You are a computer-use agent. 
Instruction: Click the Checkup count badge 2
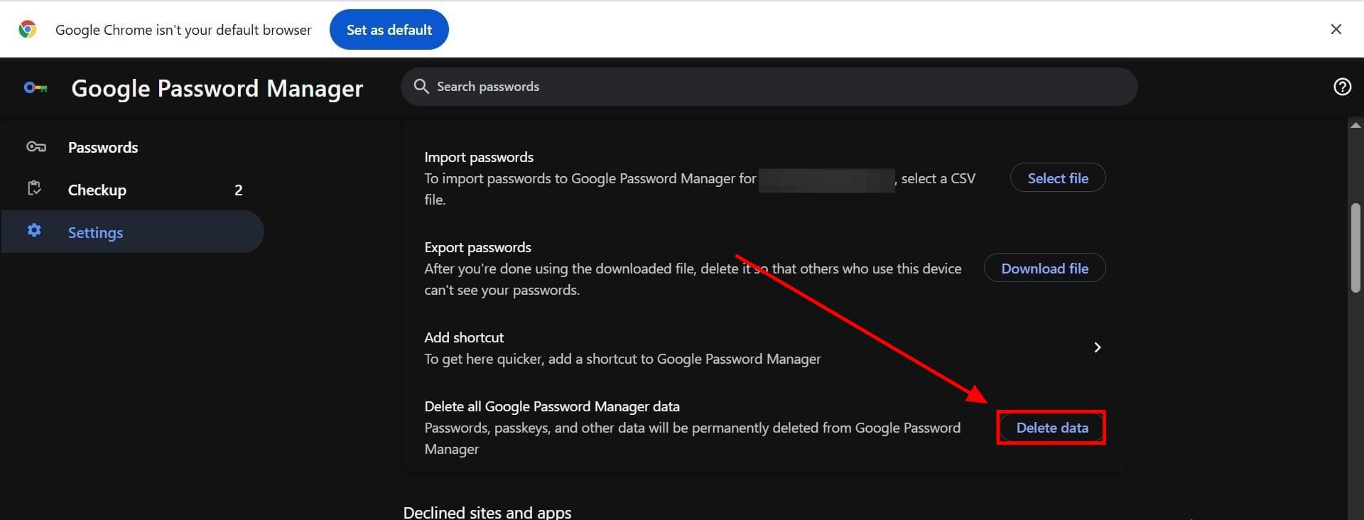239,190
